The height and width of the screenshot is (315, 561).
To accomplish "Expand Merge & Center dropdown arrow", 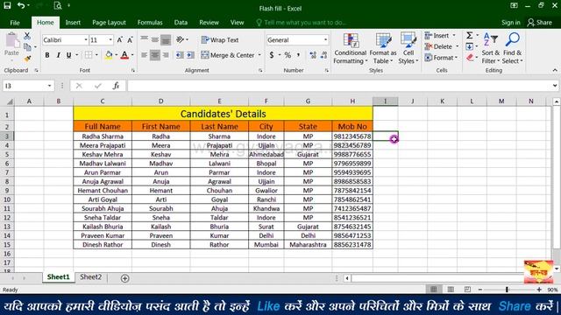I will (x=259, y=55).
